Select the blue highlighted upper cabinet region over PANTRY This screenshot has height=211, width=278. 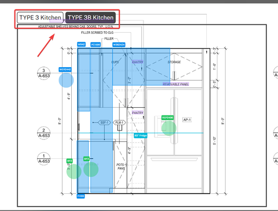(x=141, y=67)
